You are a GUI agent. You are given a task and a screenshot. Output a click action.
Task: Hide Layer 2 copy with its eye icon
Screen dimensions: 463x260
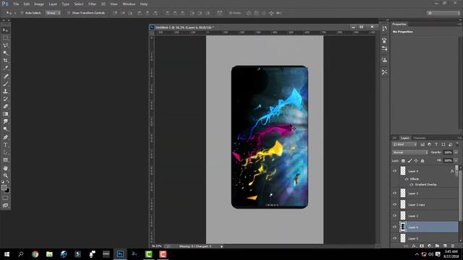click(x=394, y=204)
